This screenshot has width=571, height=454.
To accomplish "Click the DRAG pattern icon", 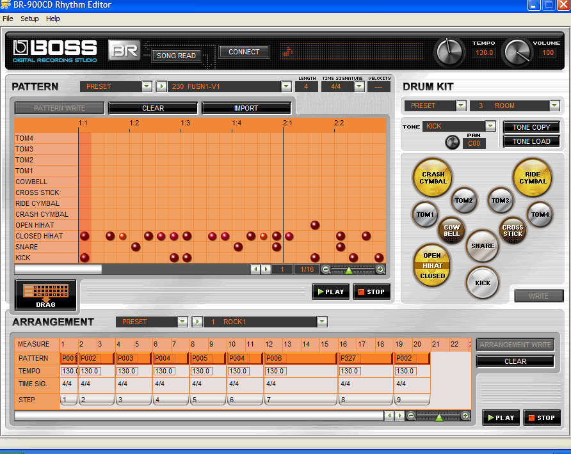I will pos(46,295).
